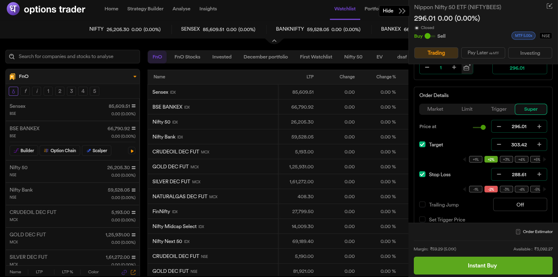This screenshot has width=558, height=277.
Task: Switch to the FnO Stocks tab
Action: coord(187,57)
